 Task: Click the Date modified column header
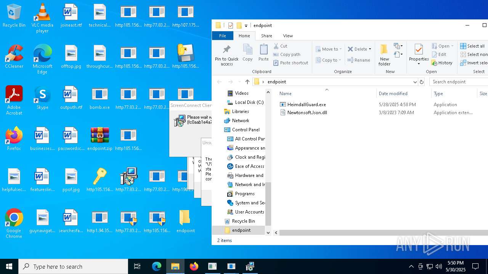click(x=404, y=94)
